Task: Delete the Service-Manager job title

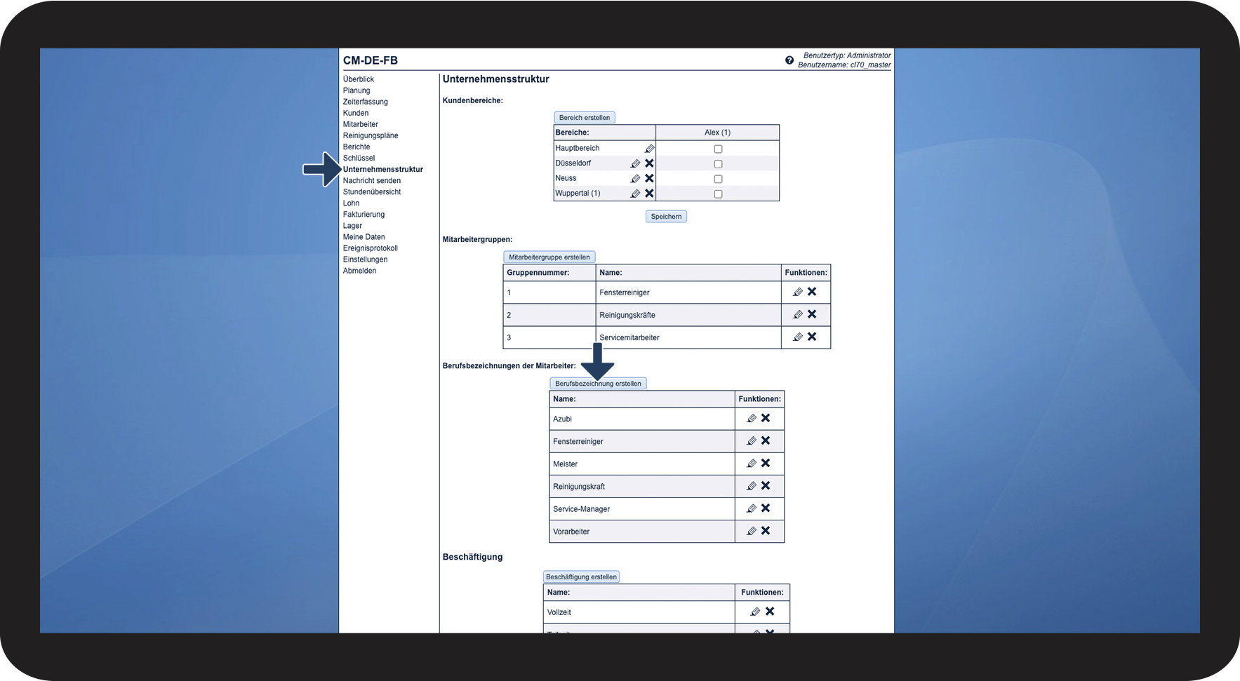Action: (766, 508)
